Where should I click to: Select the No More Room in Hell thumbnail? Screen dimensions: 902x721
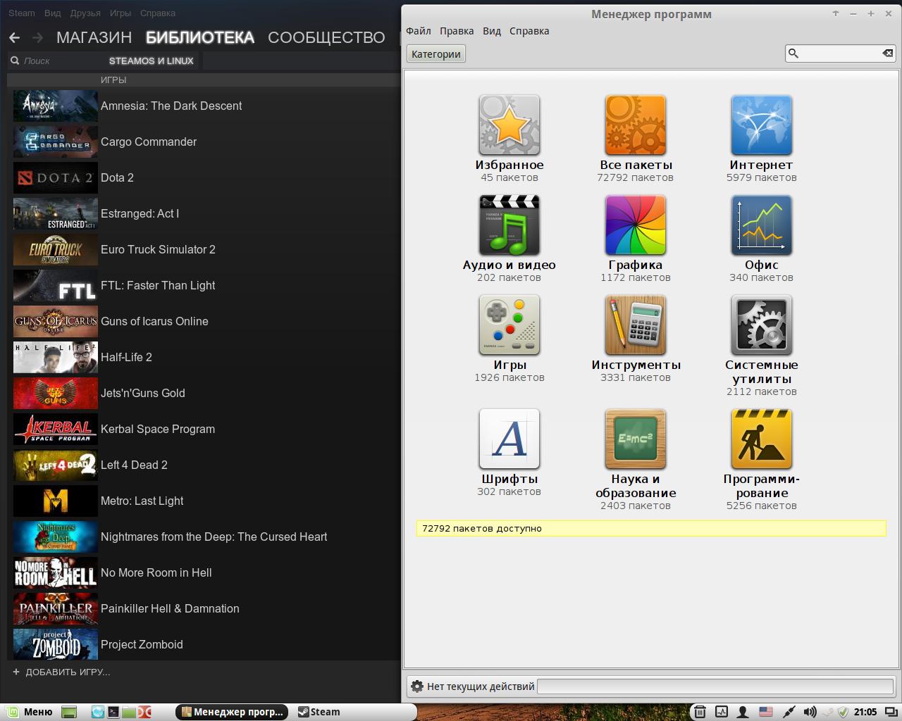pyautogui.click(x=56, y=573)
